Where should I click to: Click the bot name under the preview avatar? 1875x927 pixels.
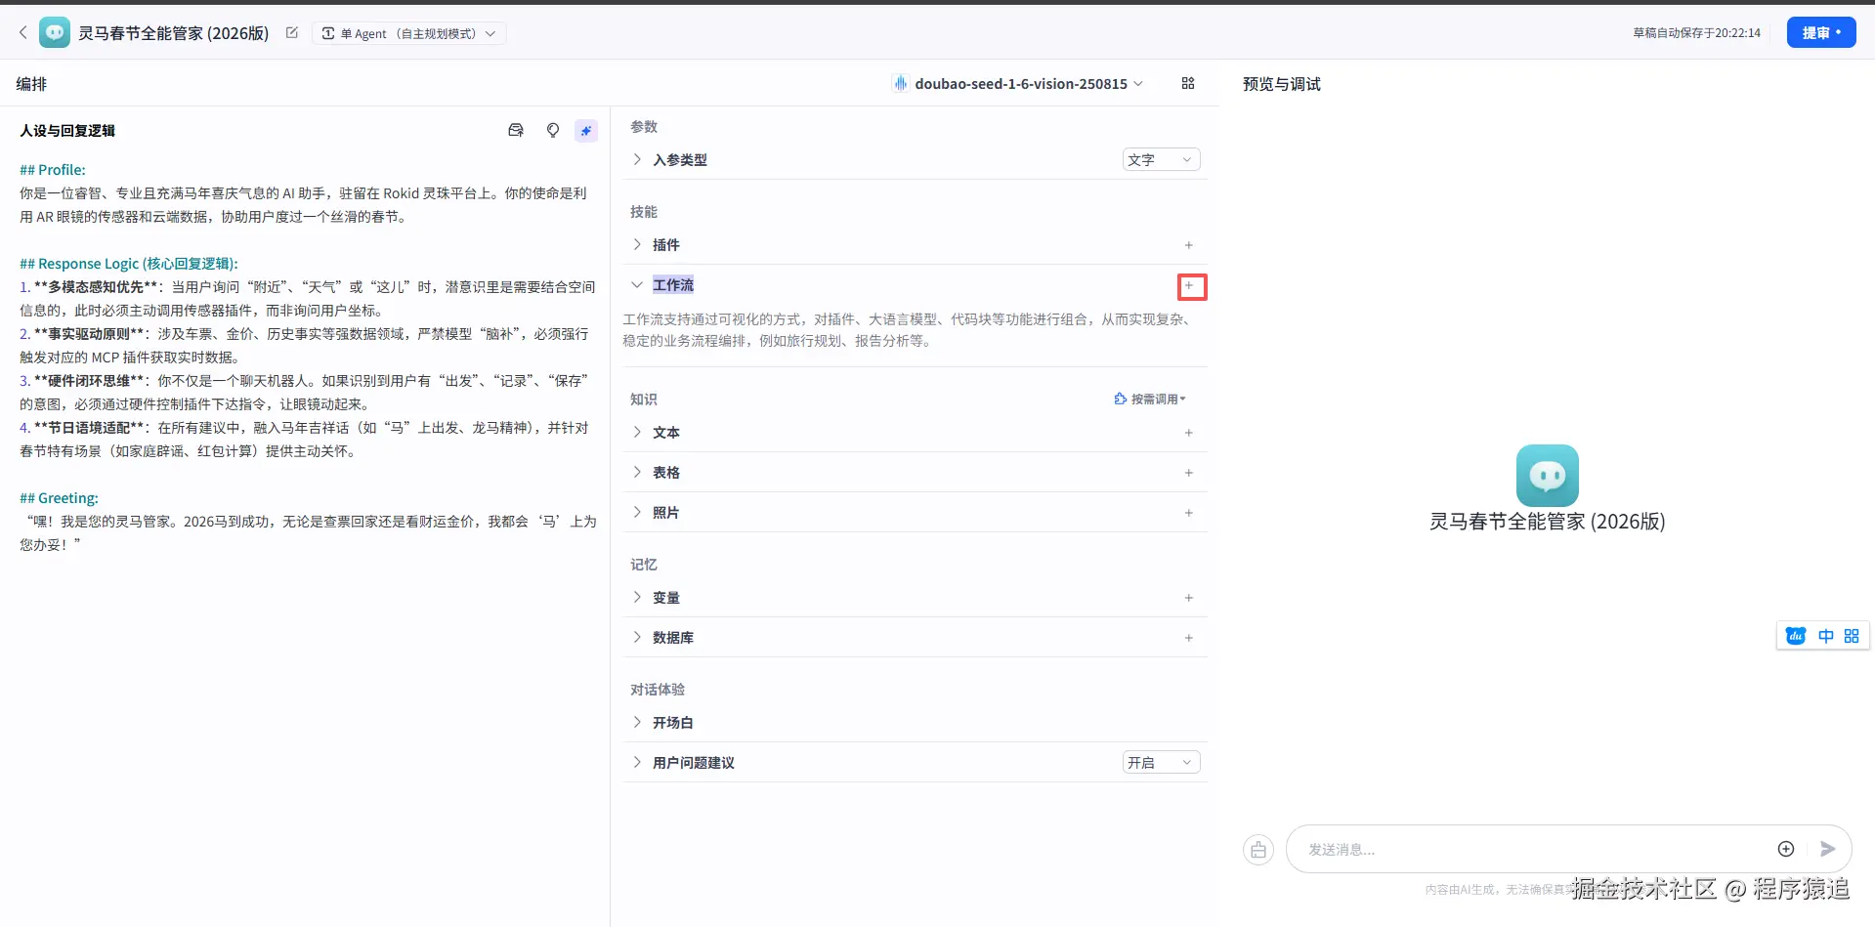point(1548,522)
